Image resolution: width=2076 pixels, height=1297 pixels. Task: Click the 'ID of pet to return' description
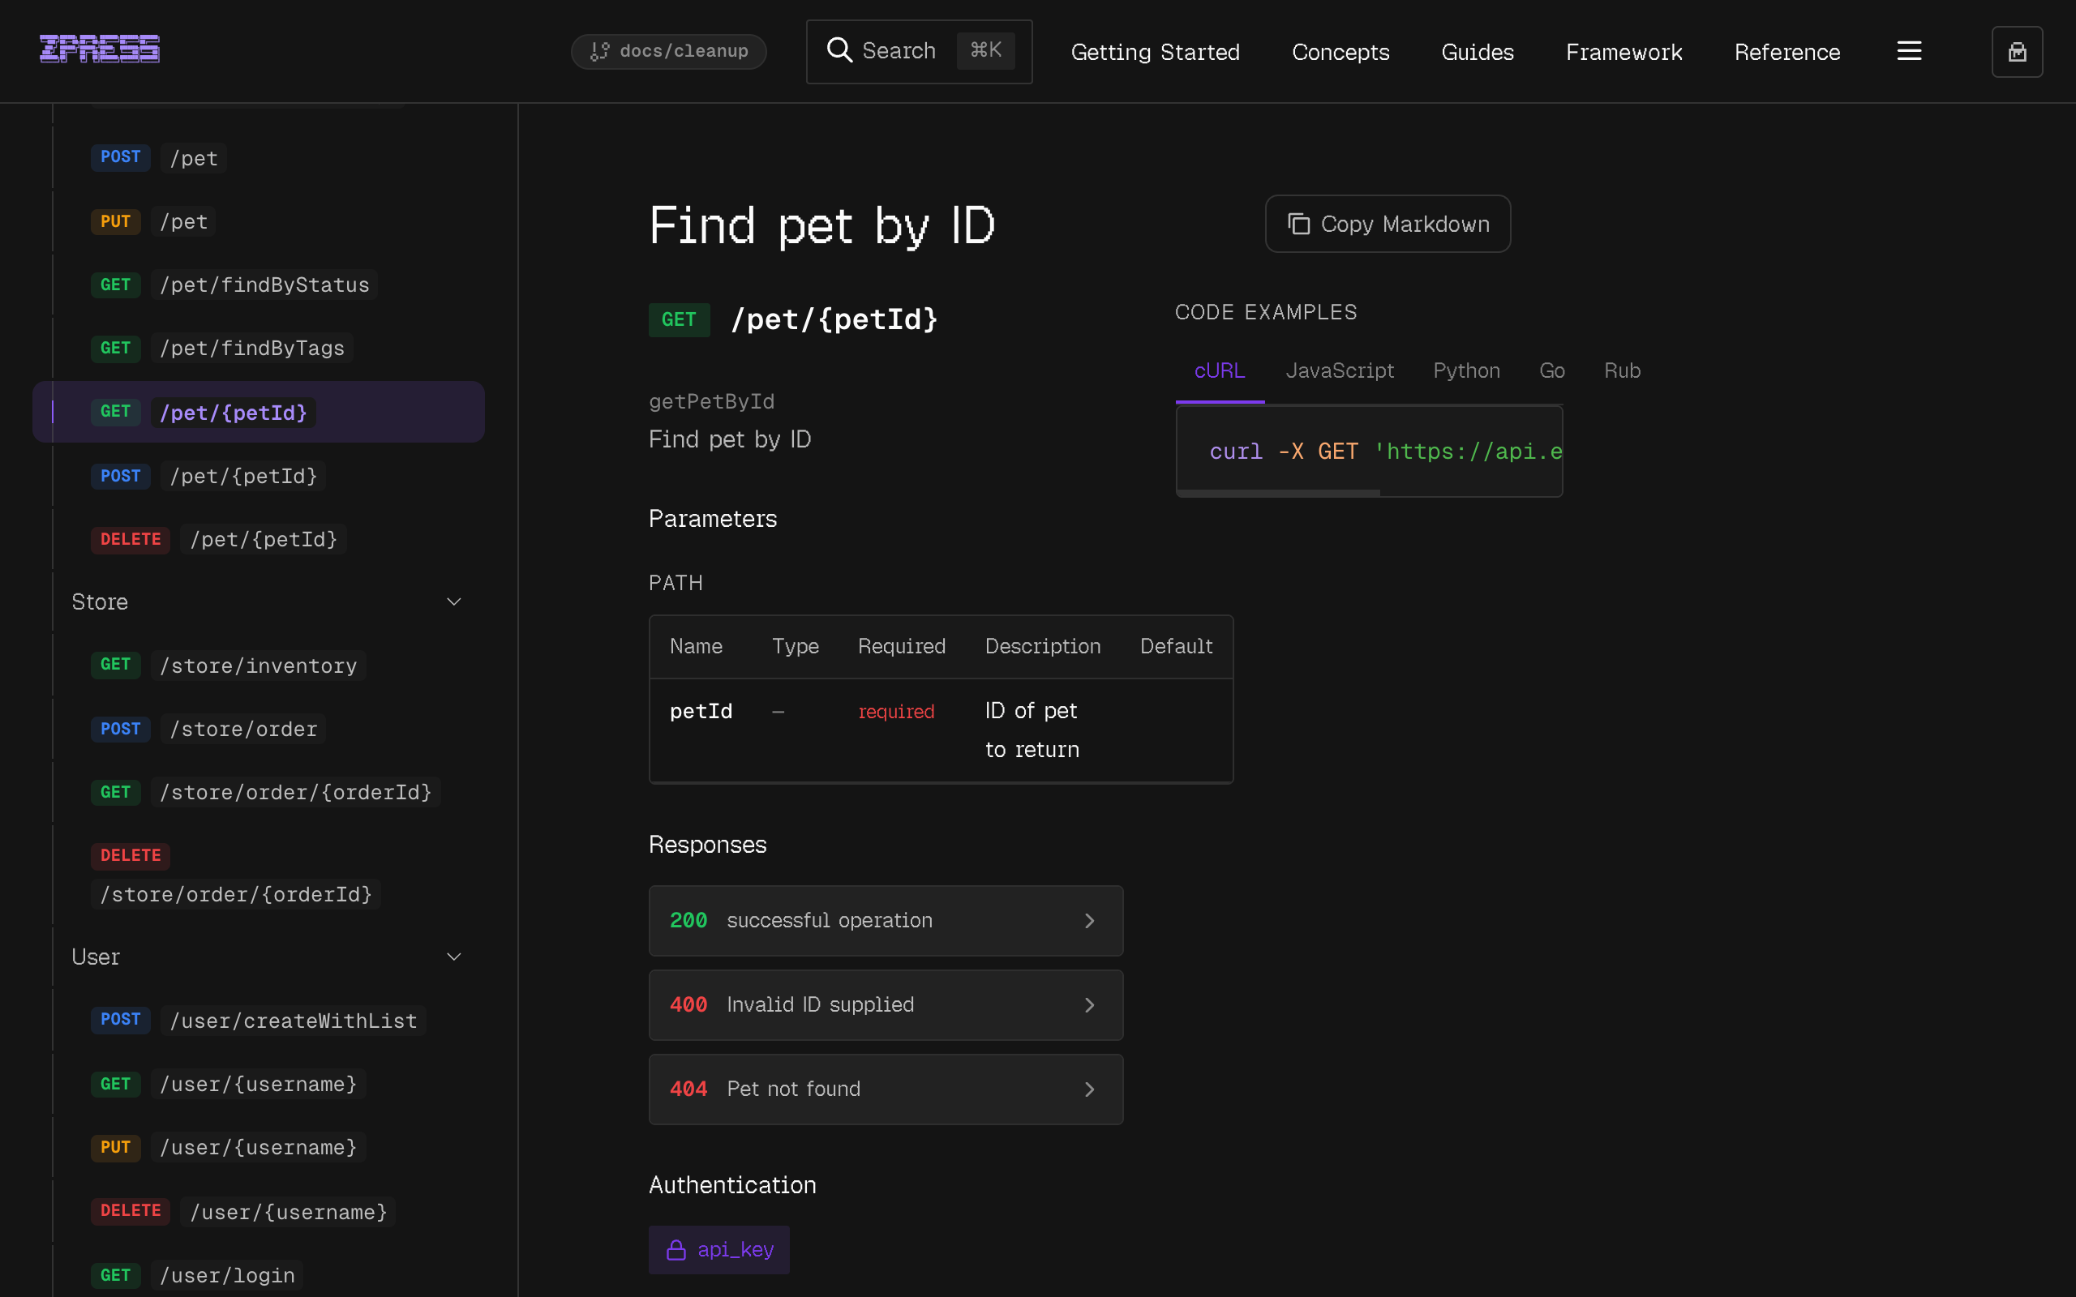pyautogui.click(x=1032, y=730)
